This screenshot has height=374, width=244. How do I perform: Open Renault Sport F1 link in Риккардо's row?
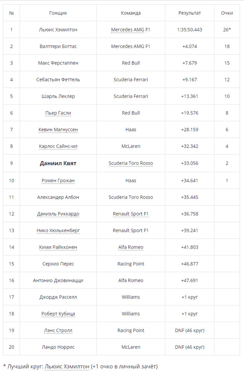(131, 214)
